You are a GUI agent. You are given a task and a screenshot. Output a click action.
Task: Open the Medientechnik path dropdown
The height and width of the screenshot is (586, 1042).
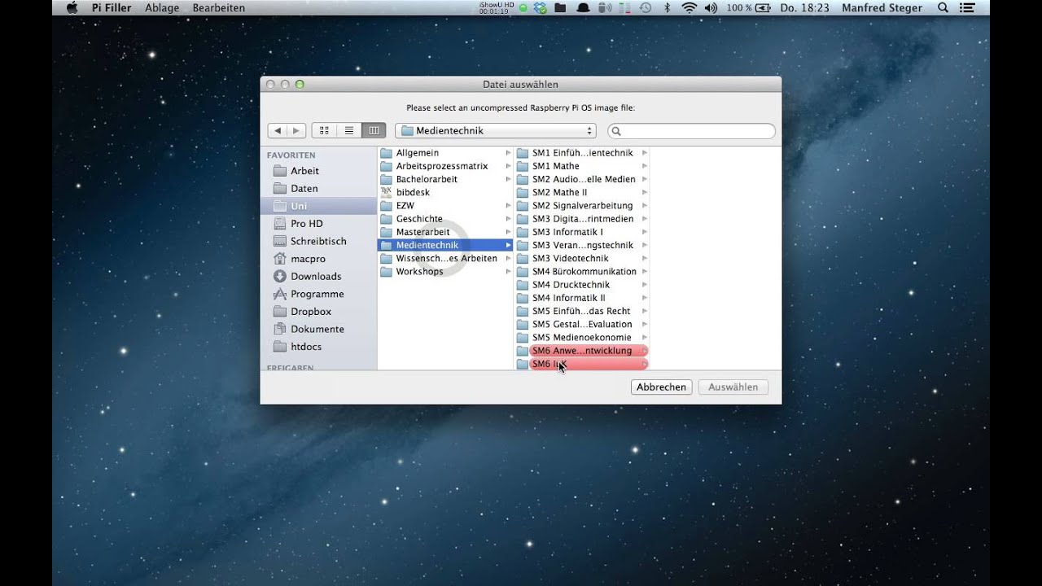coord(495,130)
